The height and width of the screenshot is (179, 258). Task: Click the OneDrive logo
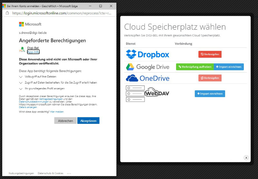(147, 78)
